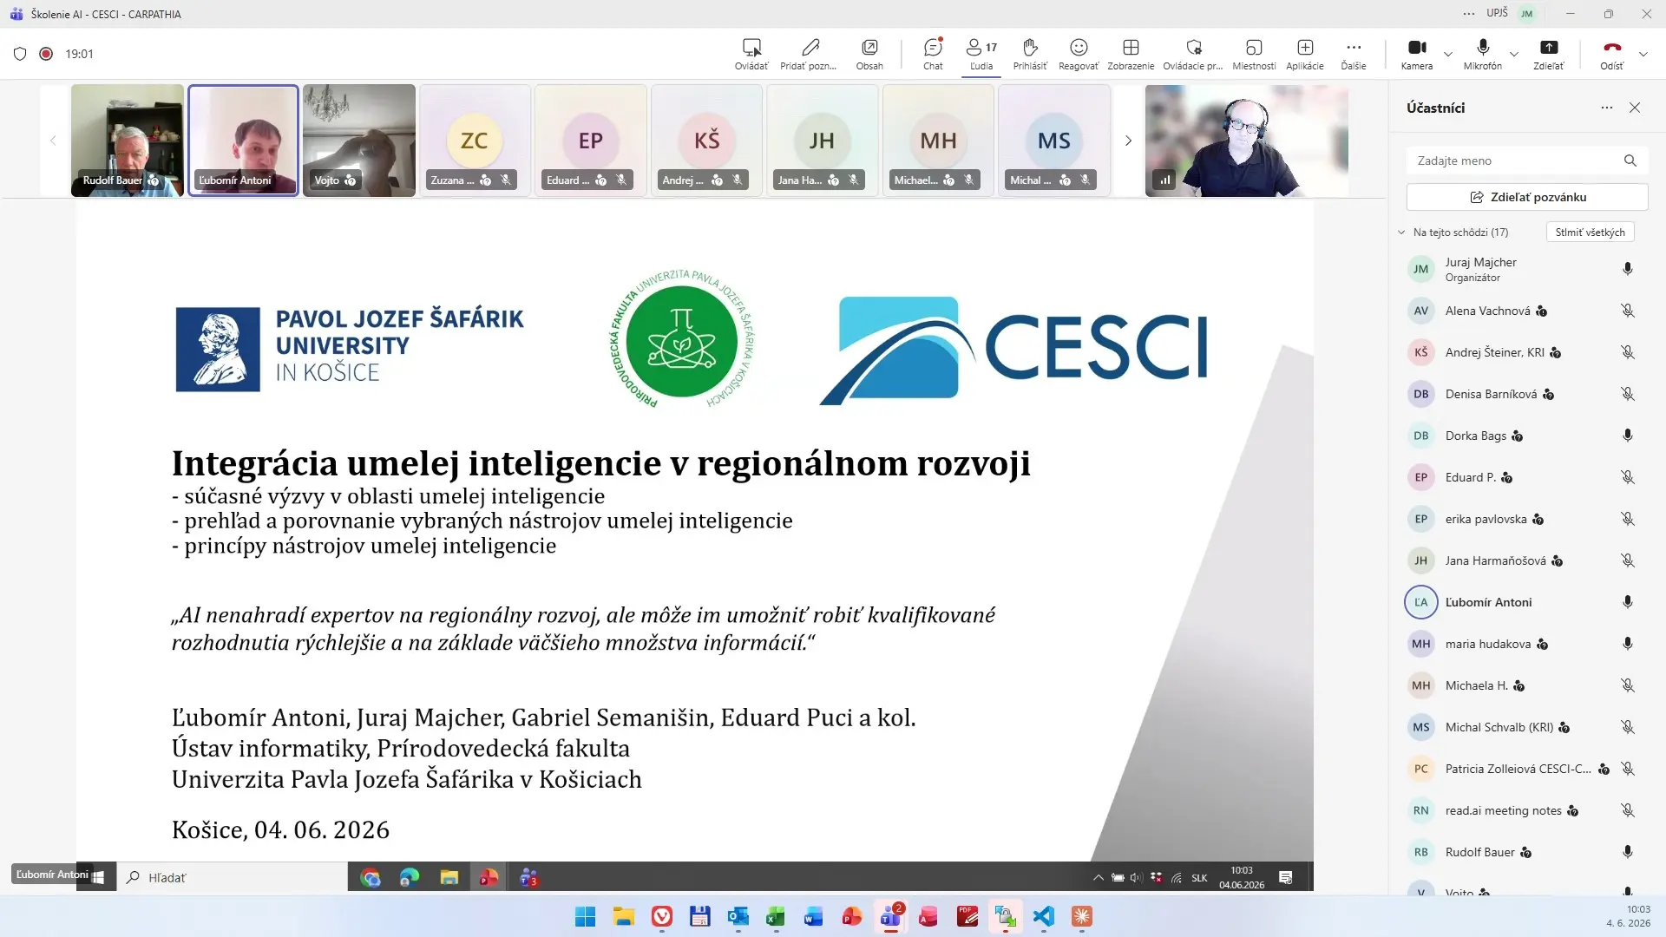The image size is (1666, 937).
Task: Expand microphone options dropdown arrow
Action: [x=1514, y=54]
